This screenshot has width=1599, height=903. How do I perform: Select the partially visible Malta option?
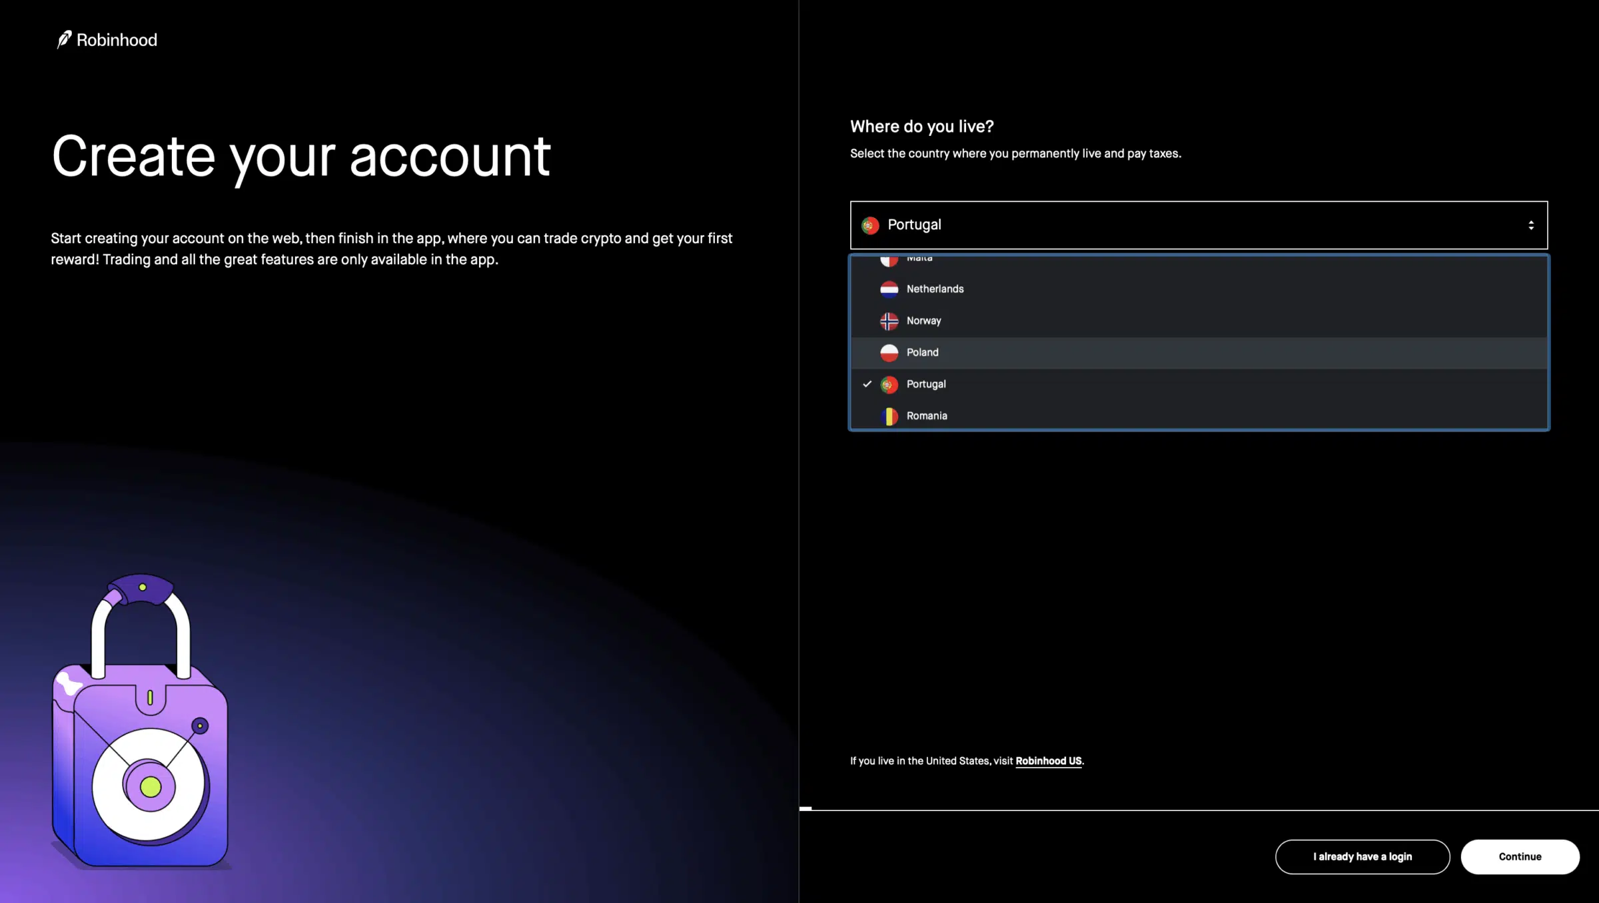click(1199, 262)
